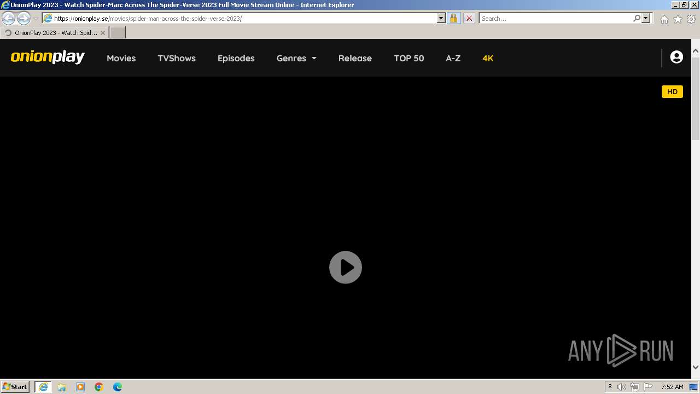Open the search provider dropdown arrow
Image resolution: width=700 pixels, height=394 pixels.
coord(646,18)
